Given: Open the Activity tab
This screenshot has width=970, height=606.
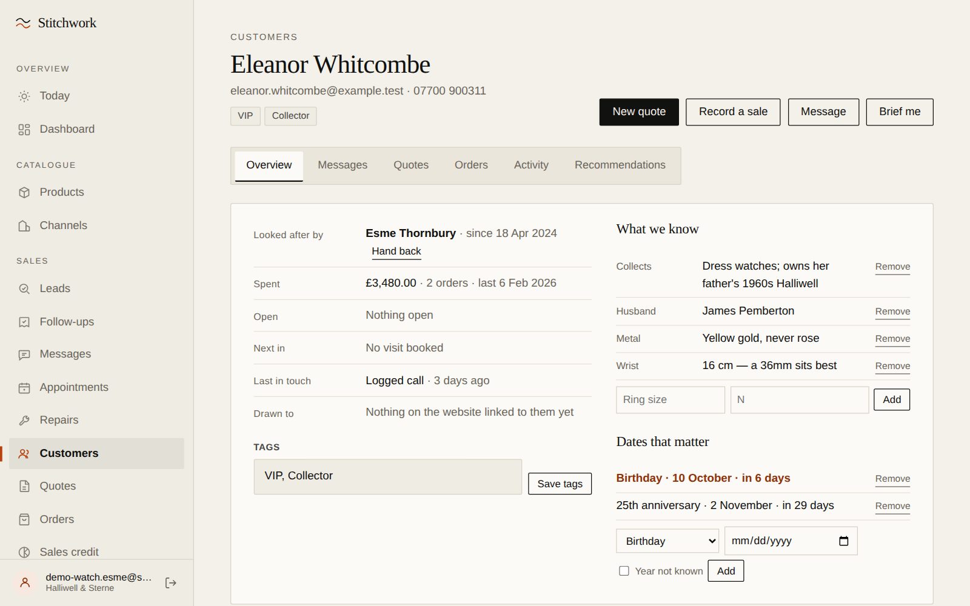Looking at the screenshot, I should [531, 165].
